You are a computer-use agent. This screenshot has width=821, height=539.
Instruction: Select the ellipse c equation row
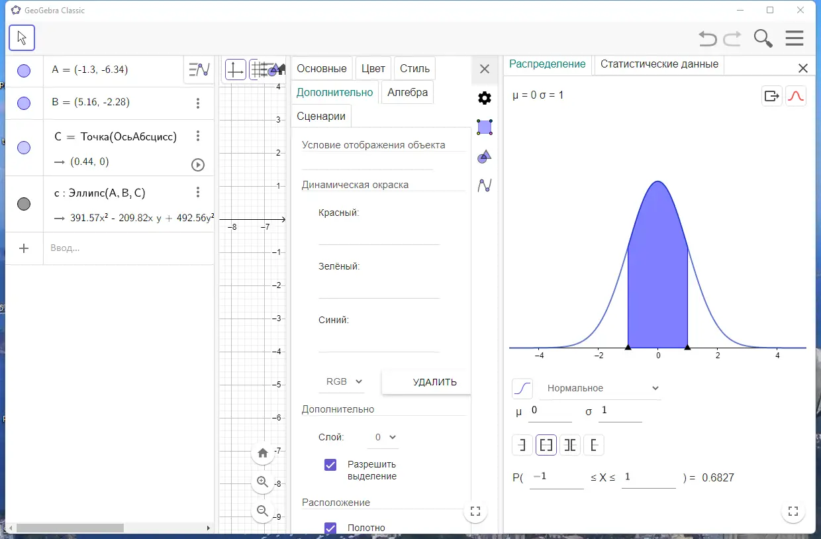coord(110,204)
